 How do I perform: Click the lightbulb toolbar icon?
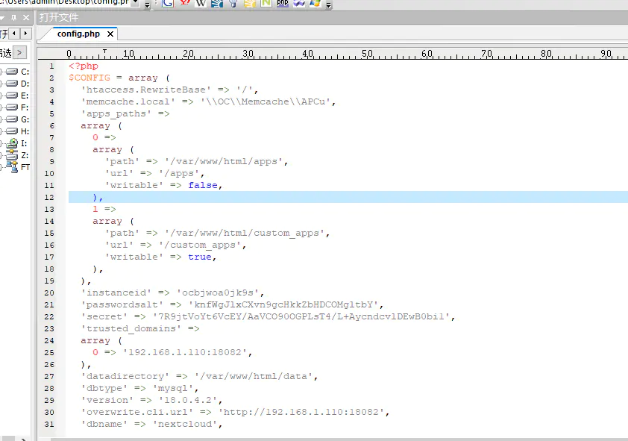[233, 3]
